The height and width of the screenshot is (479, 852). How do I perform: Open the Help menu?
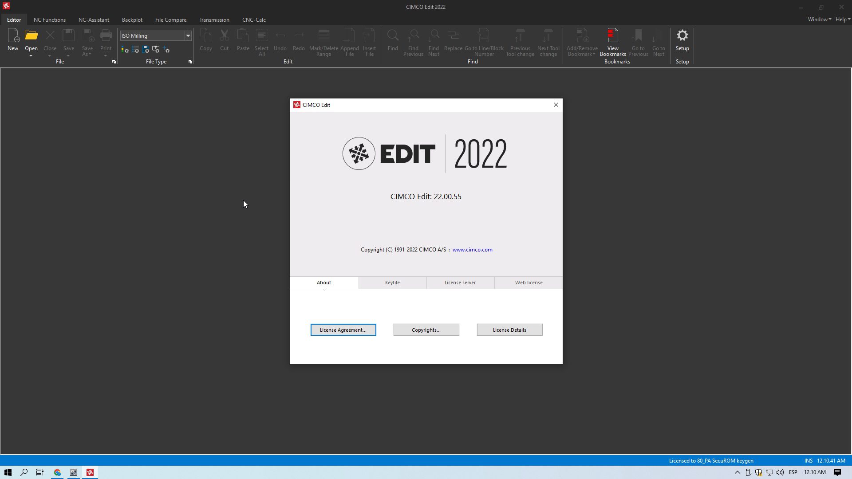[841, 20]
